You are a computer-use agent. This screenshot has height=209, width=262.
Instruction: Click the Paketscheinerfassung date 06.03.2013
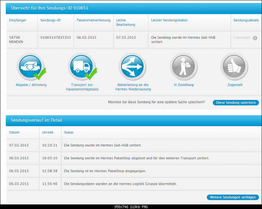click(86, 37)
